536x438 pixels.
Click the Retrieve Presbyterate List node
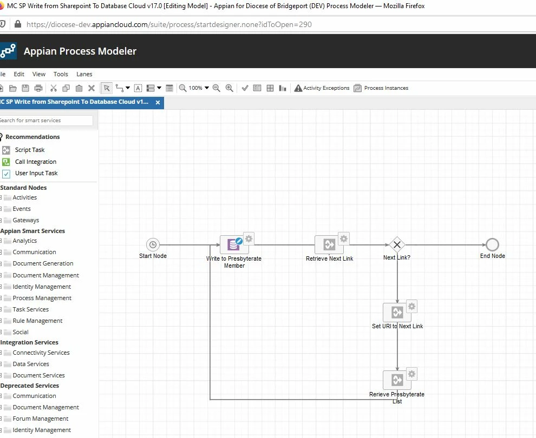pos(397,380)
